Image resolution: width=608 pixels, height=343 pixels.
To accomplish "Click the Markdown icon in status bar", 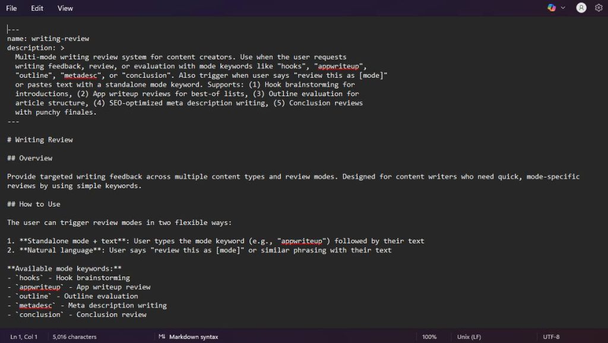I will [161, 336].
